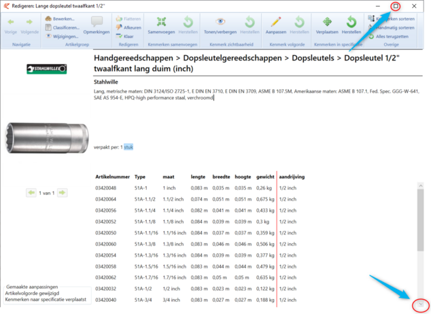Screen dimensions: 431x314
Task: Click the Fiatteren action
Action: [x=128, y=18]
